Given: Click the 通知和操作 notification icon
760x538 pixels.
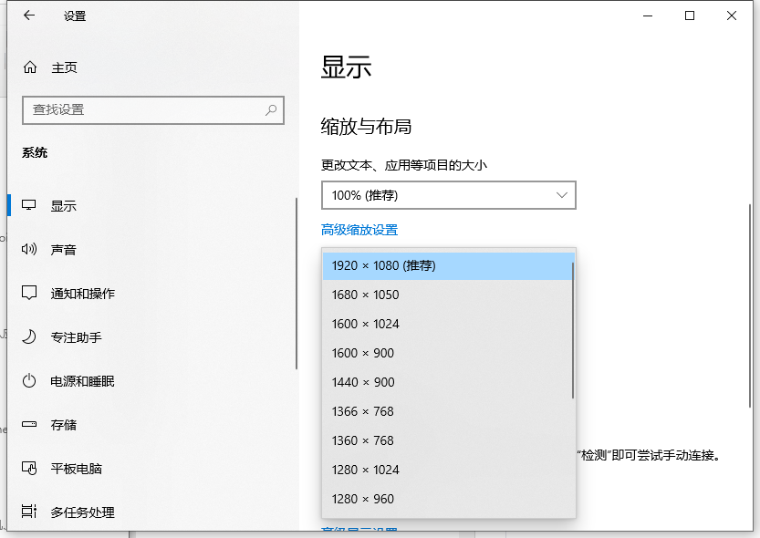Looking at the screenshot, I should [x=28, y=293].
